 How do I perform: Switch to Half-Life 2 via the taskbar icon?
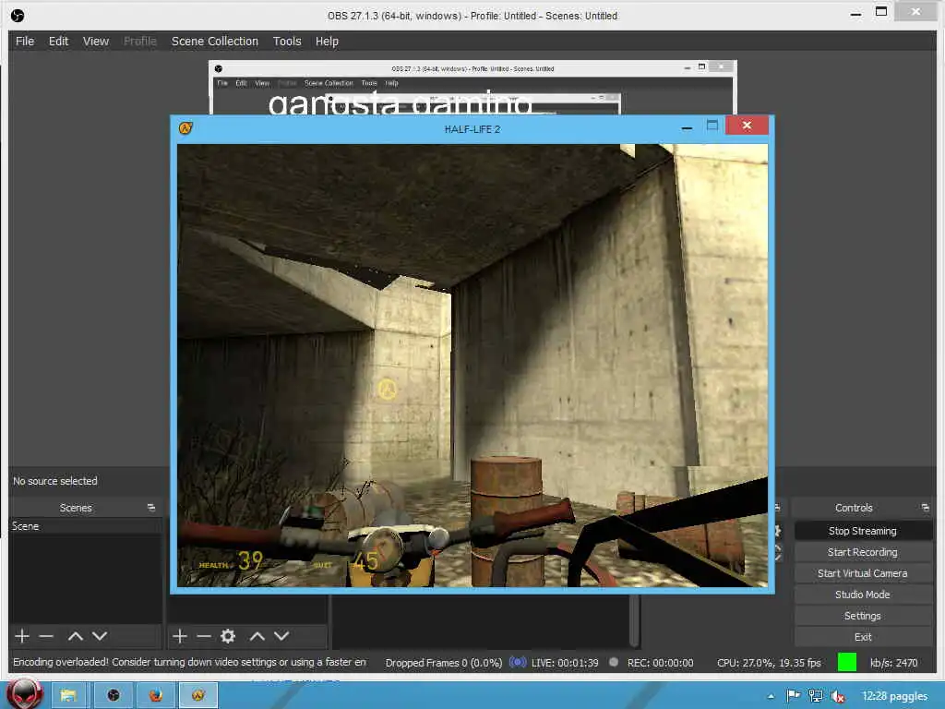tap(198, 695)
